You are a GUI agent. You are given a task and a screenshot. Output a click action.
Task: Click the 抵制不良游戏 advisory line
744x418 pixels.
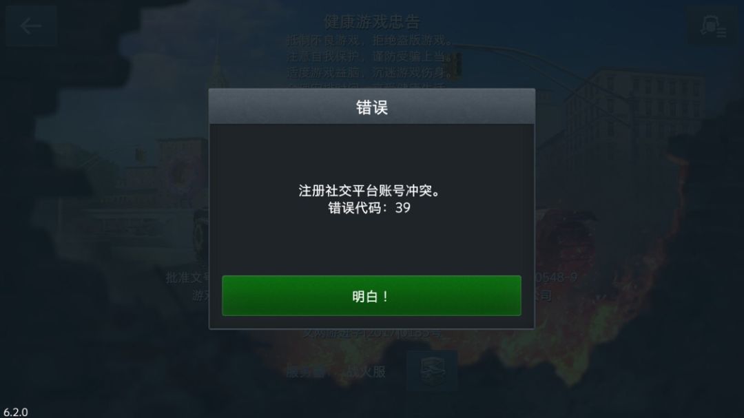point(369,41)
